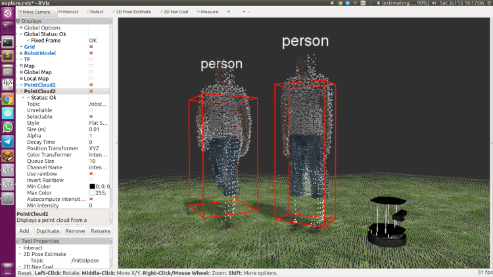
Task: Click the Reset button in status bar
Action: 24,273
